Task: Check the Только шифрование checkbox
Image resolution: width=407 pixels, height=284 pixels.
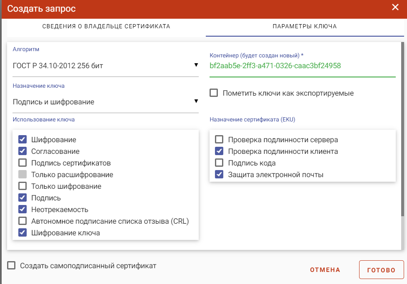Action: click(x=22, y=186)
